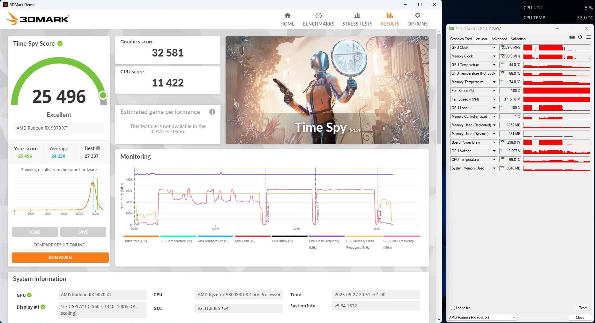This screenshot has height=323, width=595.
Task: Open the Fan Speed (%) sensor dropdown
Action: (494, 91)
